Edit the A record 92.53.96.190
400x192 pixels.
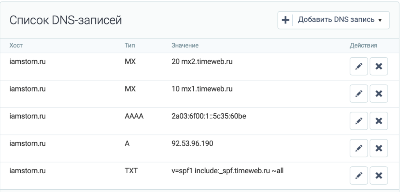pos(359,148)
